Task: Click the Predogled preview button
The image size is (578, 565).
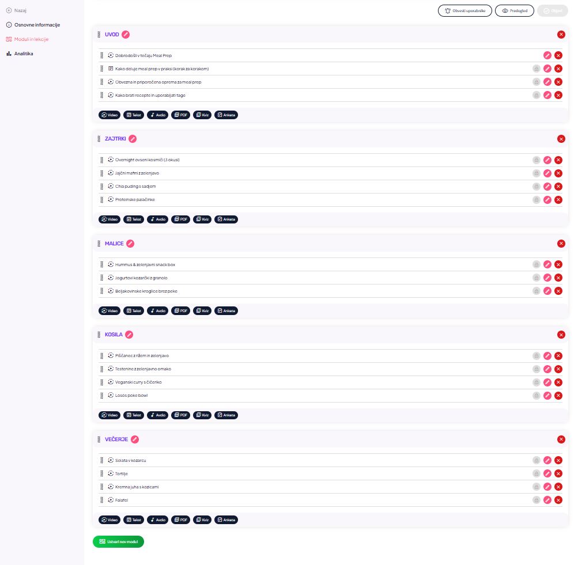Action: click(515, 10)
